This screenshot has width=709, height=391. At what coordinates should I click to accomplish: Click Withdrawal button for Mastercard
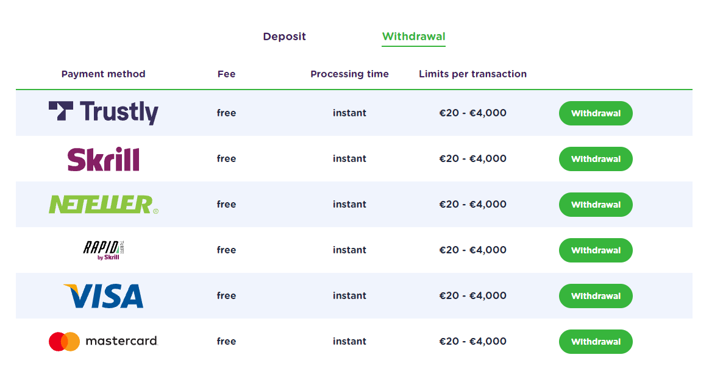tap(596, 341)
